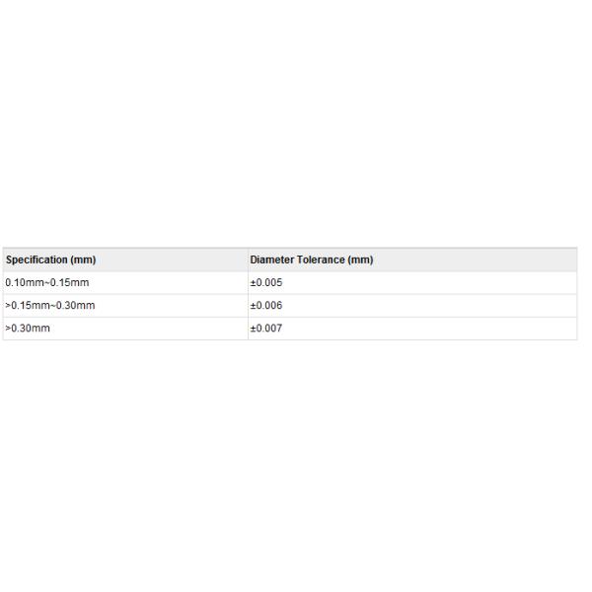Screen dimensions: 592x592
Task: Click (mm) after the word Specification
Action: click(84, 260)
